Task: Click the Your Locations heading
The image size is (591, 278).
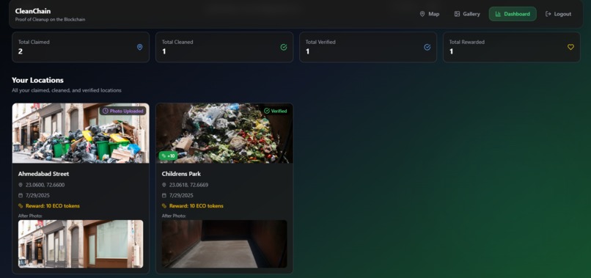Action: (x=37, y=80)
